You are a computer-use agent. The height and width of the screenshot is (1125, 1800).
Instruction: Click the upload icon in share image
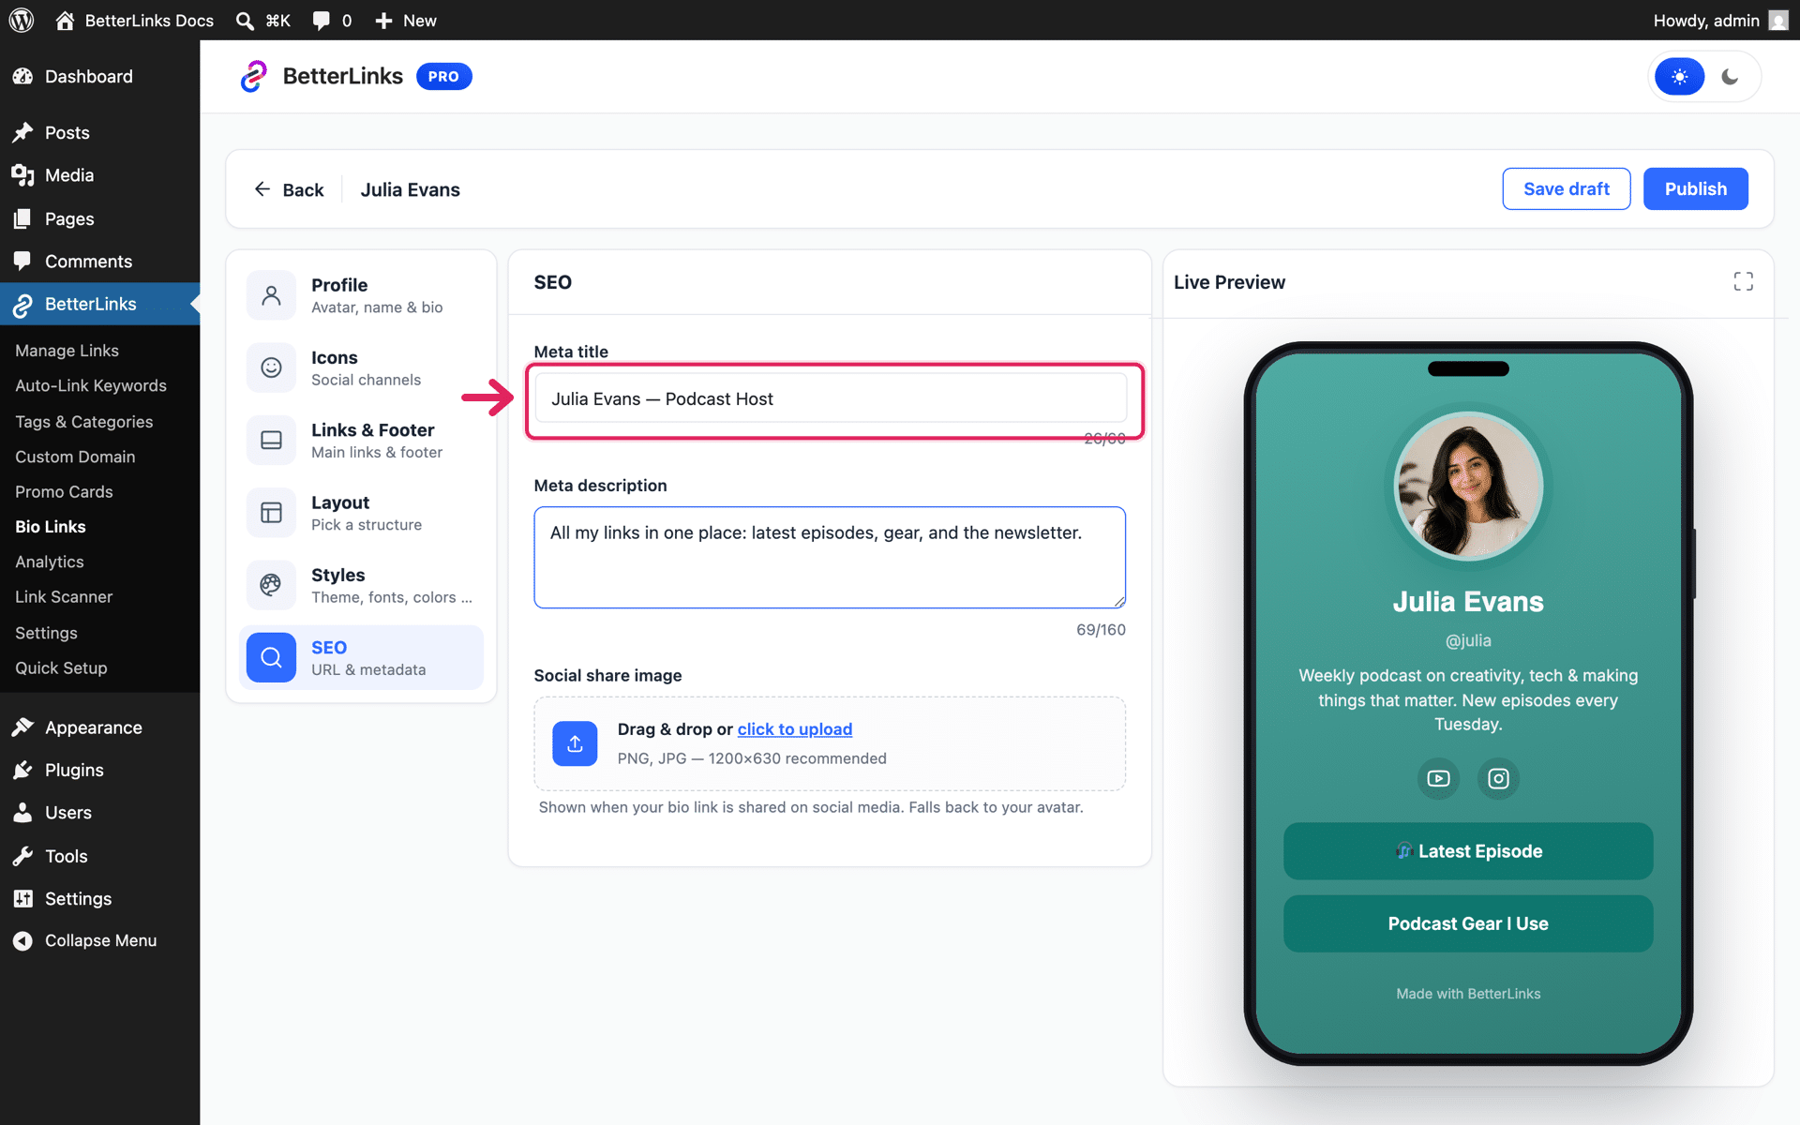(x=575, y=743)
